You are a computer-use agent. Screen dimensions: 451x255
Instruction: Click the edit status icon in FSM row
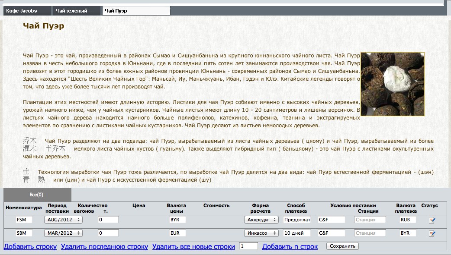(432, 220)
